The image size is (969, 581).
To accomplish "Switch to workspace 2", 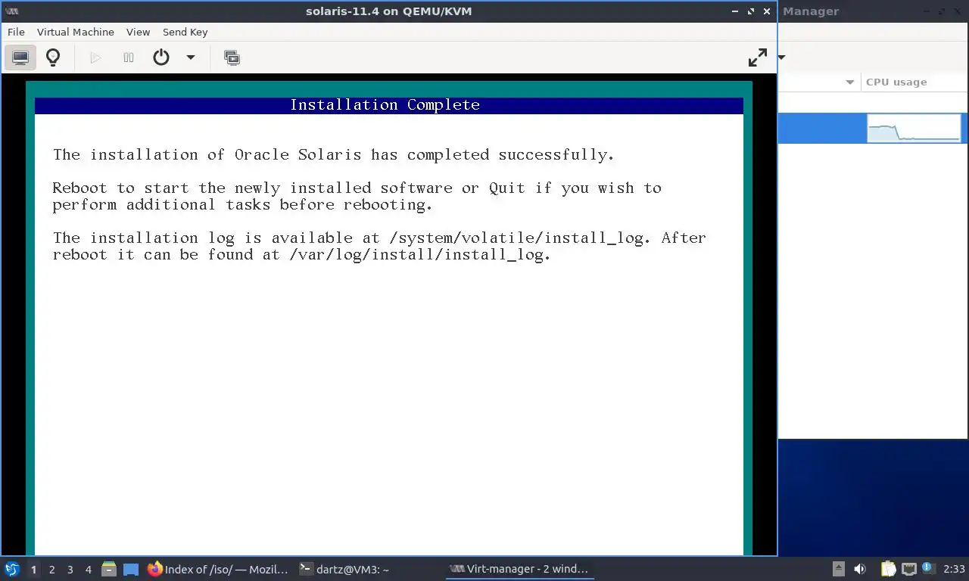I will point(52,570).
